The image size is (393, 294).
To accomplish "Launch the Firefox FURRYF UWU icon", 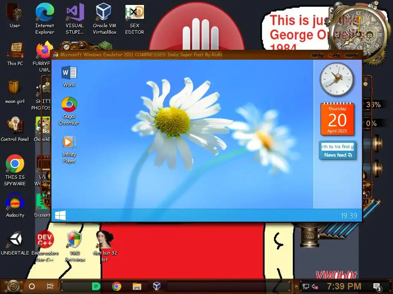I will coord(42,57).
